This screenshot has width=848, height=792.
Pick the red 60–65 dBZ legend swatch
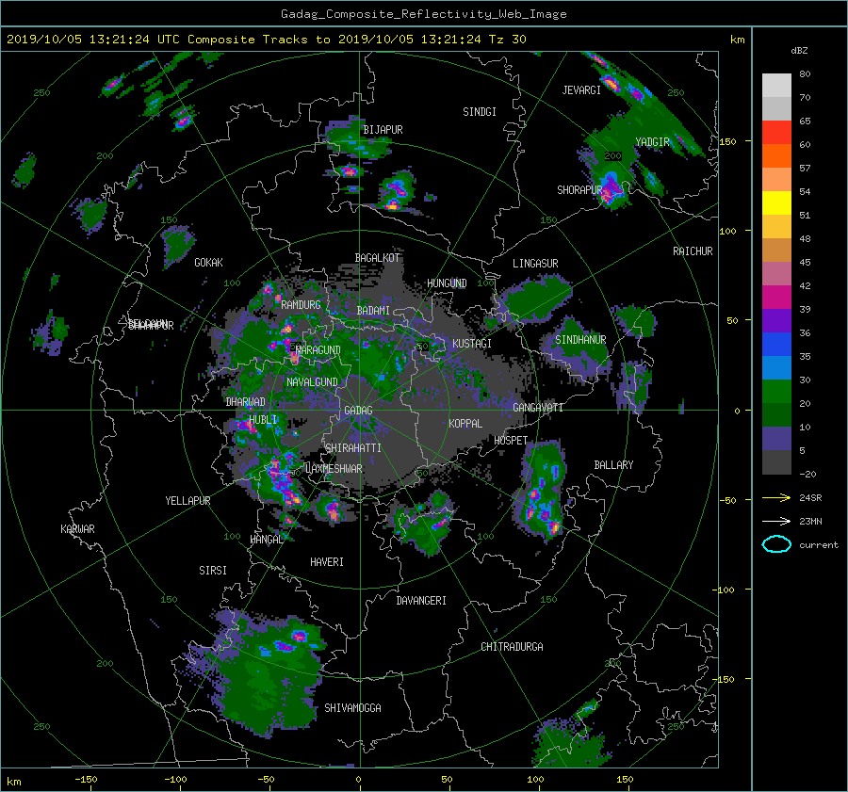coord(776,133)
